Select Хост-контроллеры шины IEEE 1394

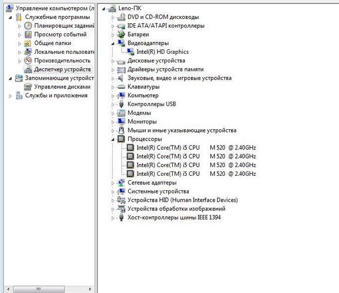coord(174,218)
